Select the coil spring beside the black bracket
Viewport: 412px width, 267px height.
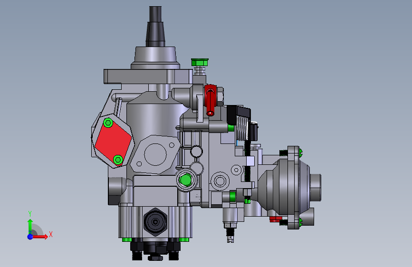[x=242, y=128]
